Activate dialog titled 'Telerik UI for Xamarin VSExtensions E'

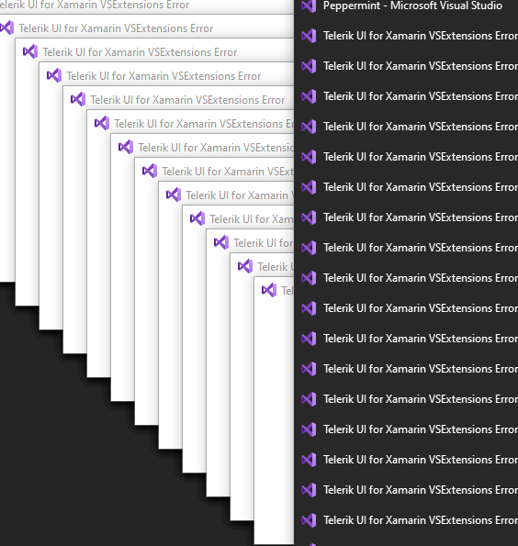coord(204,124)
